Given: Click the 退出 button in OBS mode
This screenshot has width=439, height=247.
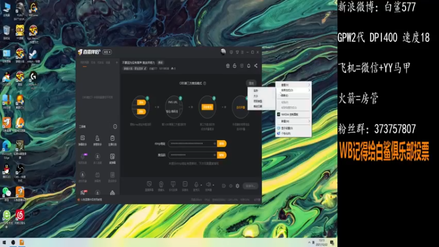Looking at the screenshot, I should [x=251, y=83].
